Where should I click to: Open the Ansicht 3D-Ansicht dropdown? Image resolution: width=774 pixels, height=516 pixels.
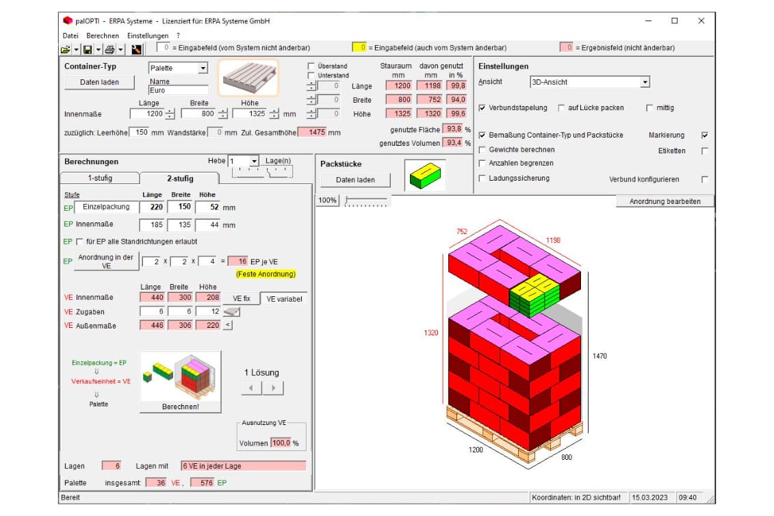[645, 82]
